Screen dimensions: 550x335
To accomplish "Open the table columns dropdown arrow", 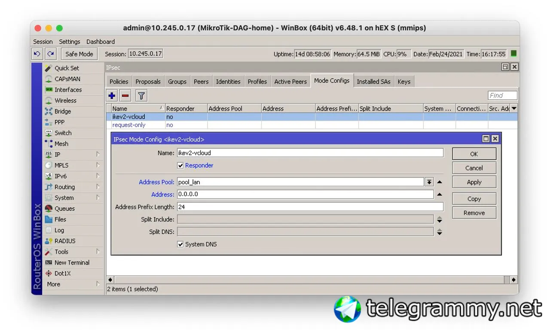I will 514,108.
